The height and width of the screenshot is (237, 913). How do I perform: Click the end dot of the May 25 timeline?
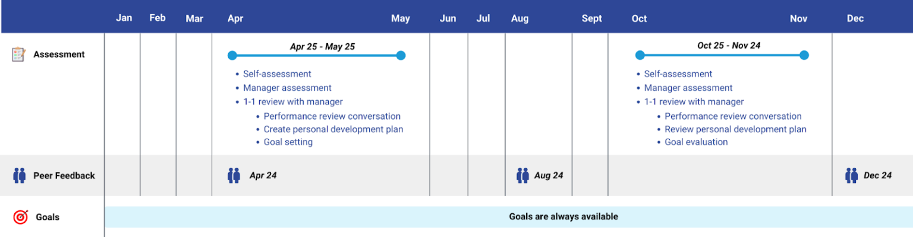click(x=401, y=56)
